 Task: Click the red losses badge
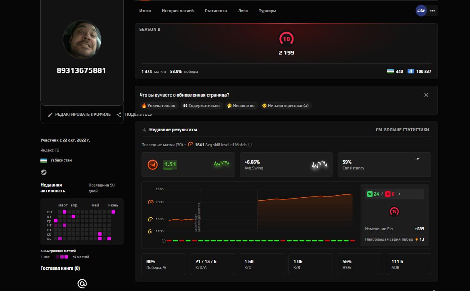coord(388,194)
